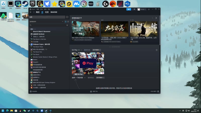
Task: Open War Sails & Patch v1.3.4 Release link
Action: pyautogui.click(x=83, y=38)
